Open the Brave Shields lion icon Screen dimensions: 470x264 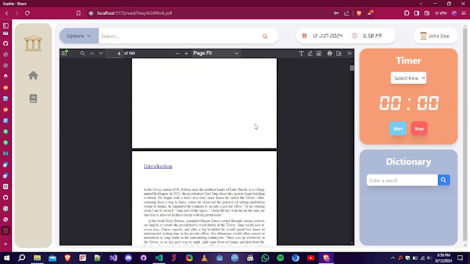pyautogui.click(x=359, y=13)
